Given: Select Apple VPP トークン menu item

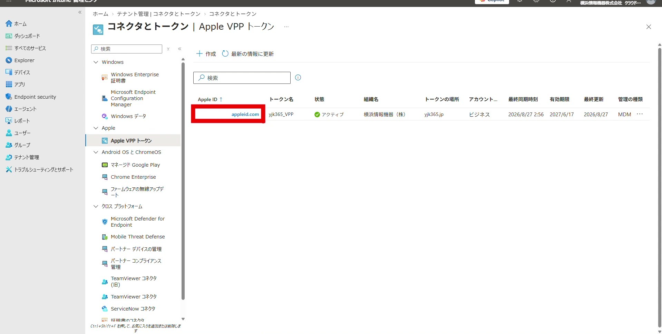Looking at the screenshot, I should pos(133,140).
